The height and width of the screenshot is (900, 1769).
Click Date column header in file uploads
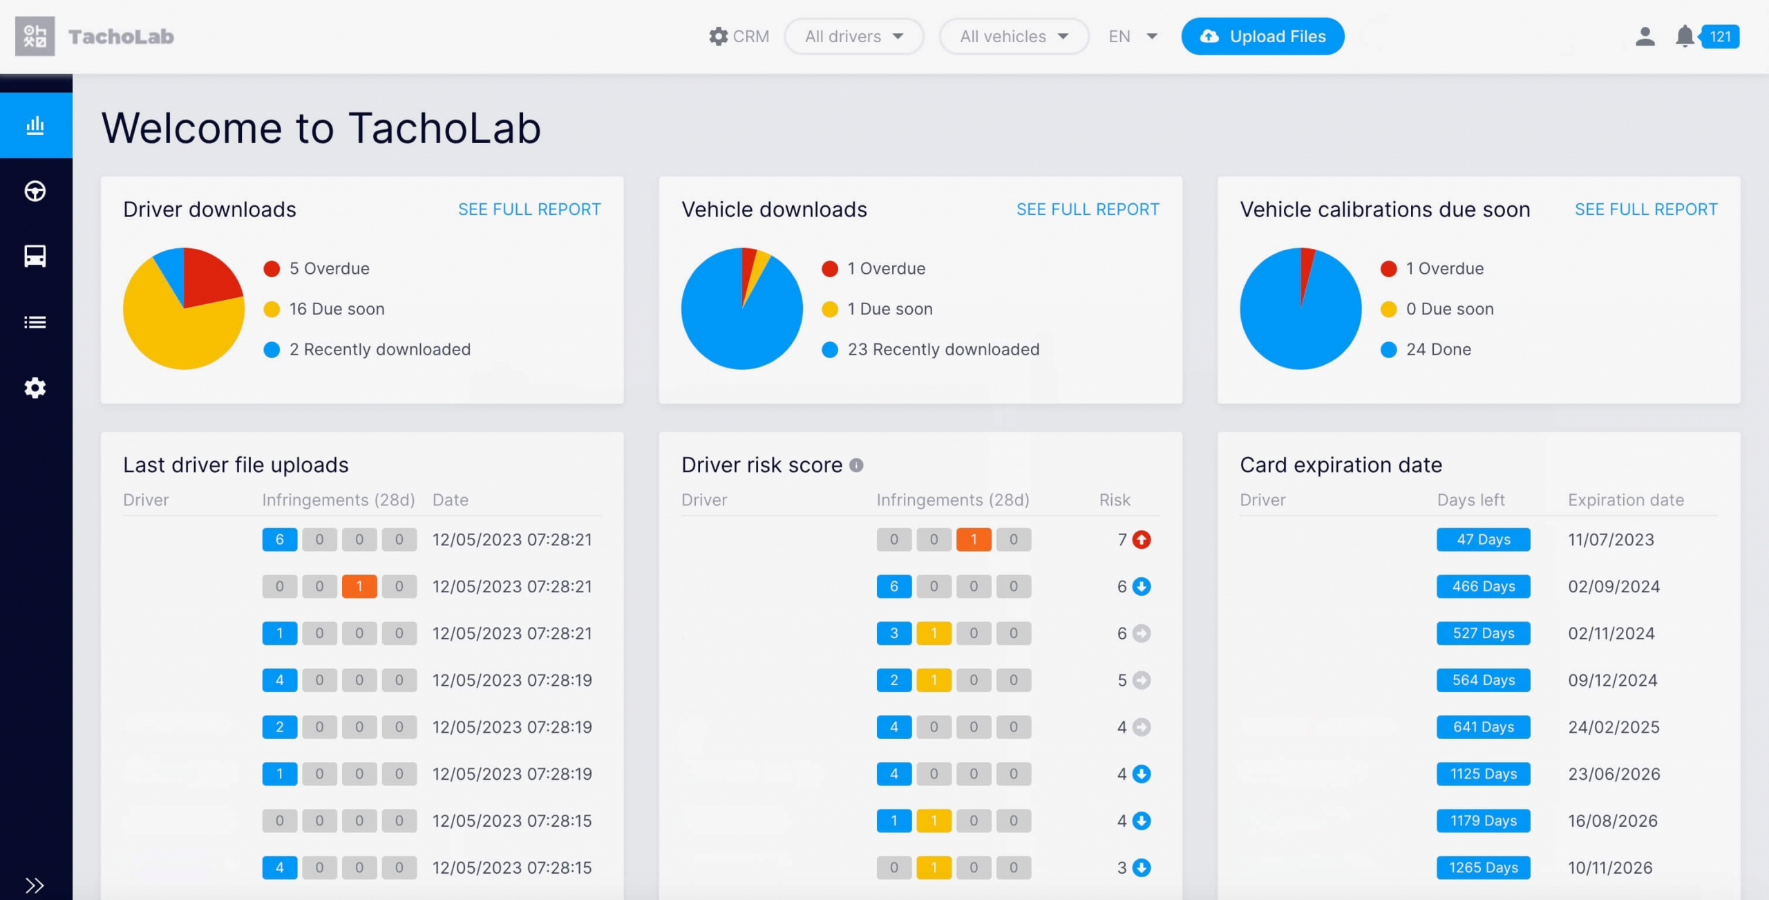click(x=451, y=500)
